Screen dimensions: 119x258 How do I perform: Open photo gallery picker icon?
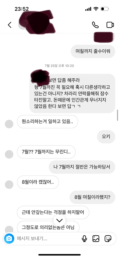click(96, 239)
